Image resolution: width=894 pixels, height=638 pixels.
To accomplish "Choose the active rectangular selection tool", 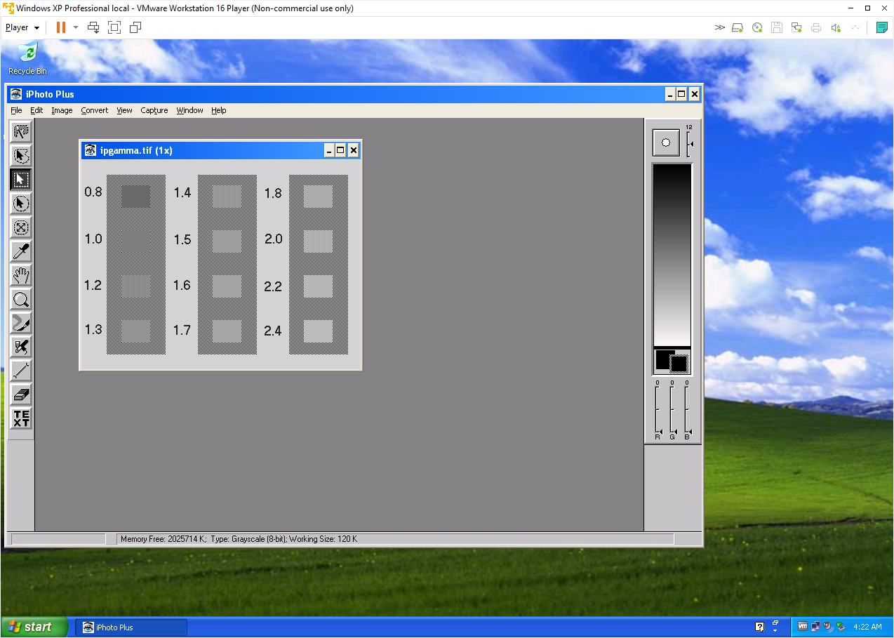I will pyautogui.click(x=21, y=180).
